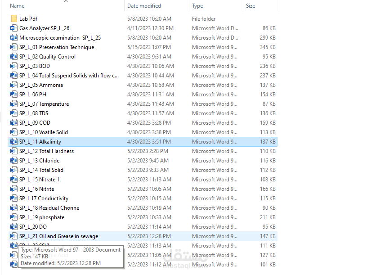This screenshot has height=275, width=371.
Task: Click the 211 KB size value
Action: pyautogui.click(x=268, y=217)
